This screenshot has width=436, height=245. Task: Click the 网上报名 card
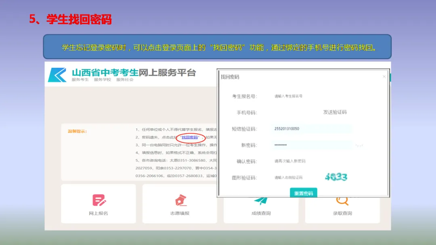click(x=98, y=203)
